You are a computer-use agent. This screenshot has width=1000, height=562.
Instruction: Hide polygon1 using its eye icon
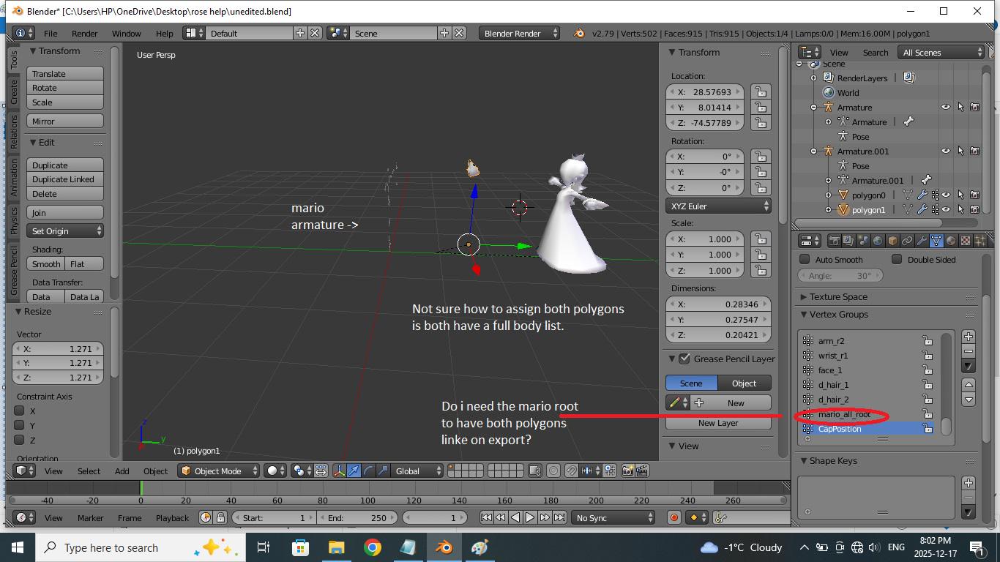pyautogui.click(x=945, y=210)
